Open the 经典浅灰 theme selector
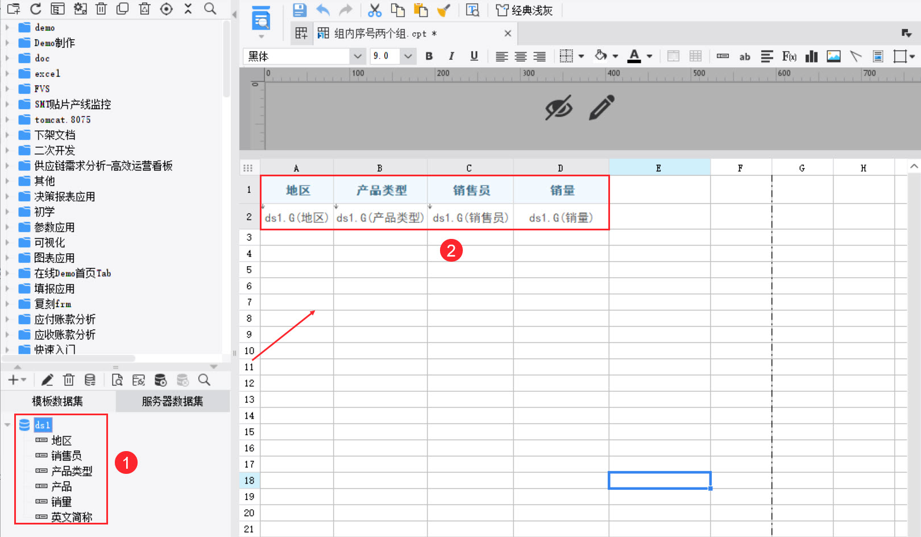 click(524, 10)
